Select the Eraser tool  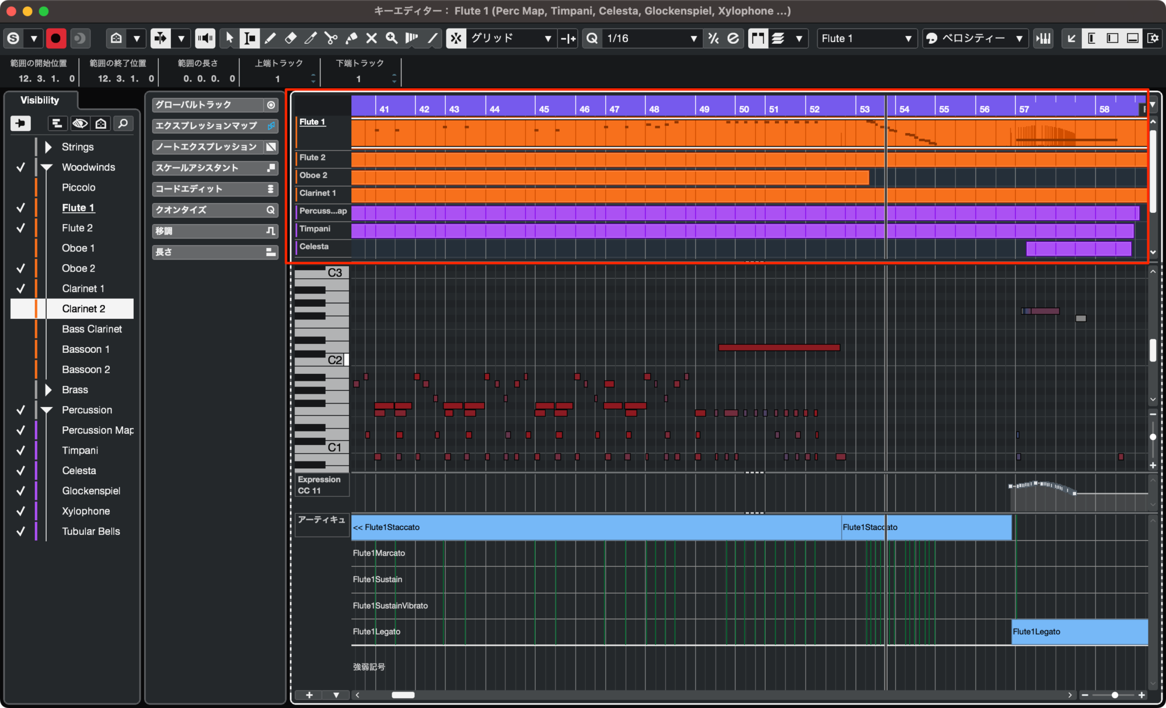pyautogui.click(x=291, y=38)
